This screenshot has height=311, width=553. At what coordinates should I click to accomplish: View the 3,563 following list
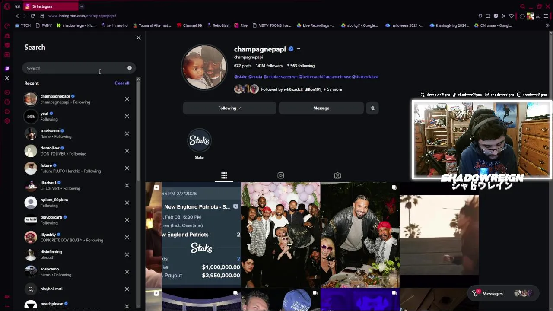click(301, 66)
